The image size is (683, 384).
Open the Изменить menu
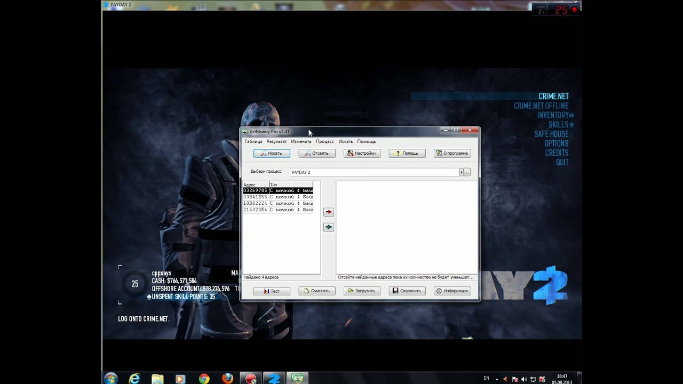coord(301,141)
